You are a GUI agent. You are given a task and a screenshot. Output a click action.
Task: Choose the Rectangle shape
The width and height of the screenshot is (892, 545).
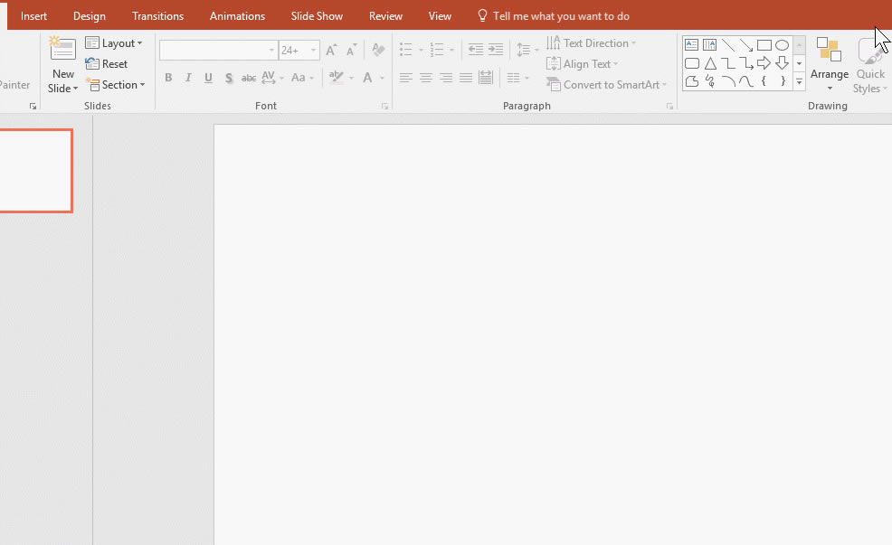point(764,45)
